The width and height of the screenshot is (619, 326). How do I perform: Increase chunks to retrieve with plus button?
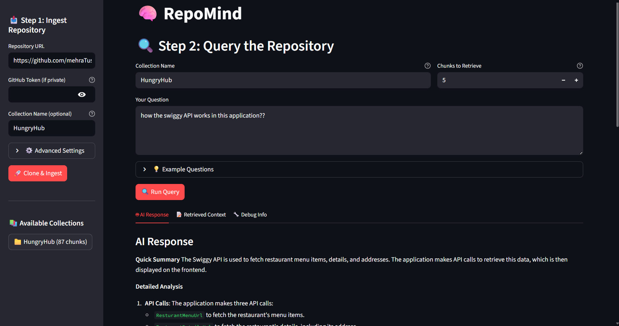pyautogui.click(x=576, y=80)
